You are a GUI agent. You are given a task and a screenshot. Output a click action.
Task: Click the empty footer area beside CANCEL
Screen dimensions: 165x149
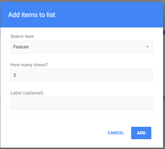pos(54,133)
